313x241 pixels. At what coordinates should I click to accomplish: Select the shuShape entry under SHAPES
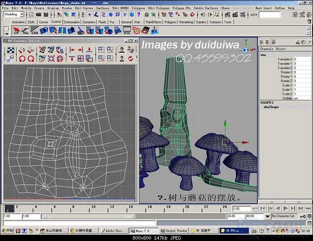(x=271, y=107)
